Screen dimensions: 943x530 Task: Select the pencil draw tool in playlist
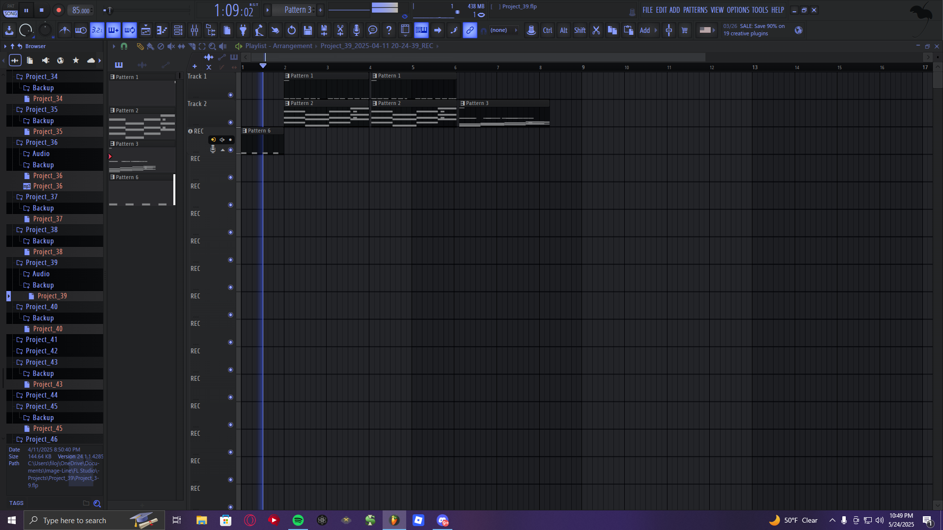point(140,46)
